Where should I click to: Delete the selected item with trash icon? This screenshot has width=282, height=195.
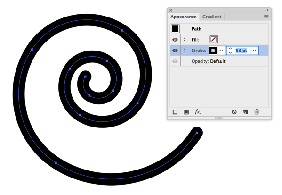coord(257,112)
